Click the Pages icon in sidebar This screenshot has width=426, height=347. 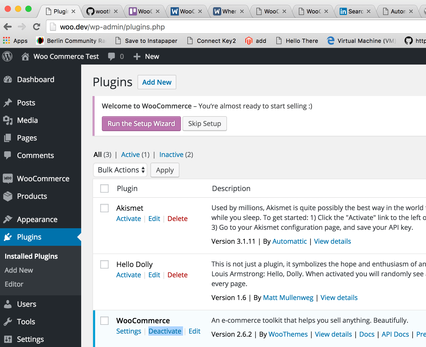(8, 138)
